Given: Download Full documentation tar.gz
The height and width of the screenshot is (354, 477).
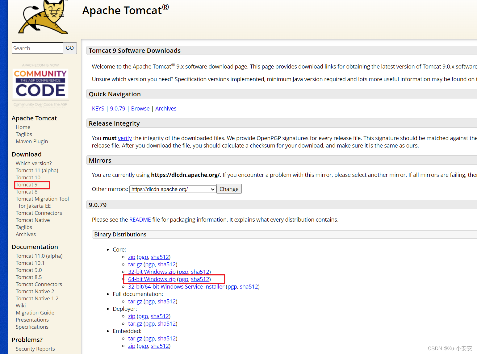Looking at the screenshot, I should 135,302.
